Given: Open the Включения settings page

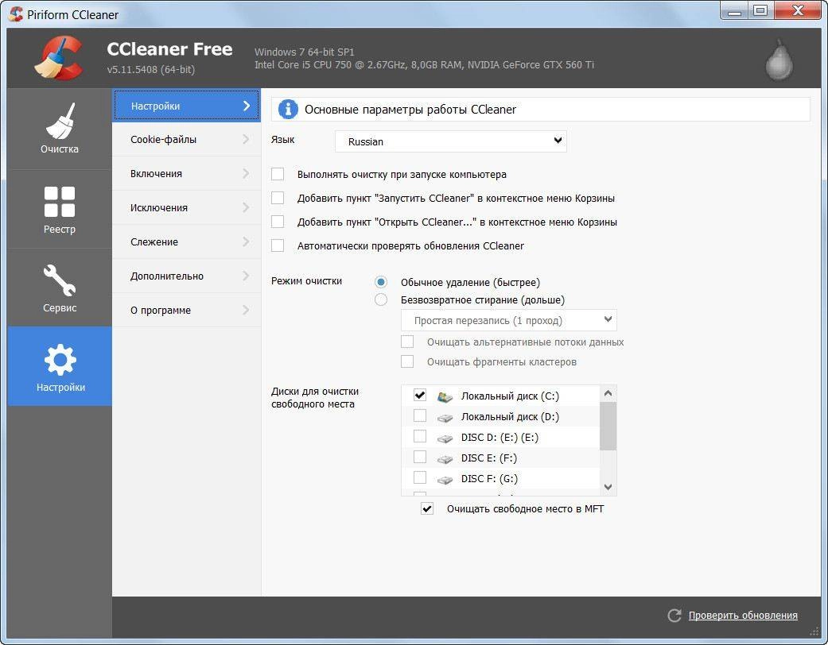Looking at the screenshot, I should (186, 173).
